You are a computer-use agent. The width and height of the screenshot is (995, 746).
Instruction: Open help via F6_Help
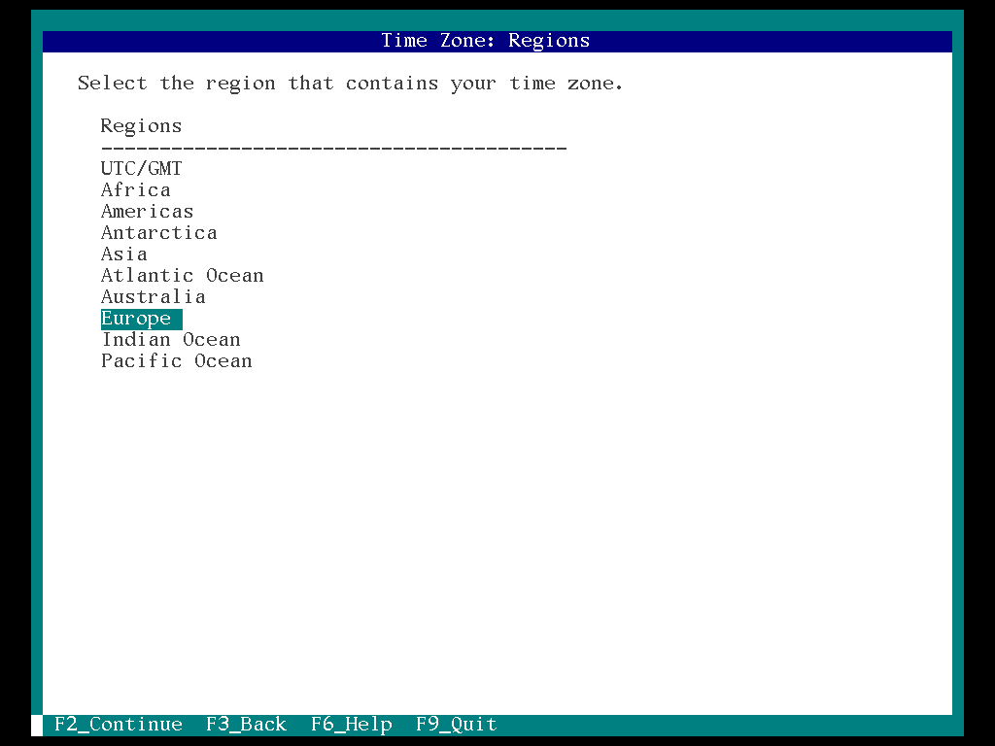pyautogui.click(x=352, y=724)
